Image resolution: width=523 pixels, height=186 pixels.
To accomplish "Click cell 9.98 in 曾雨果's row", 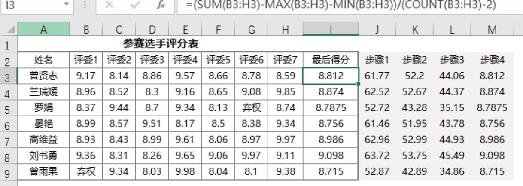I will [185, 171].
